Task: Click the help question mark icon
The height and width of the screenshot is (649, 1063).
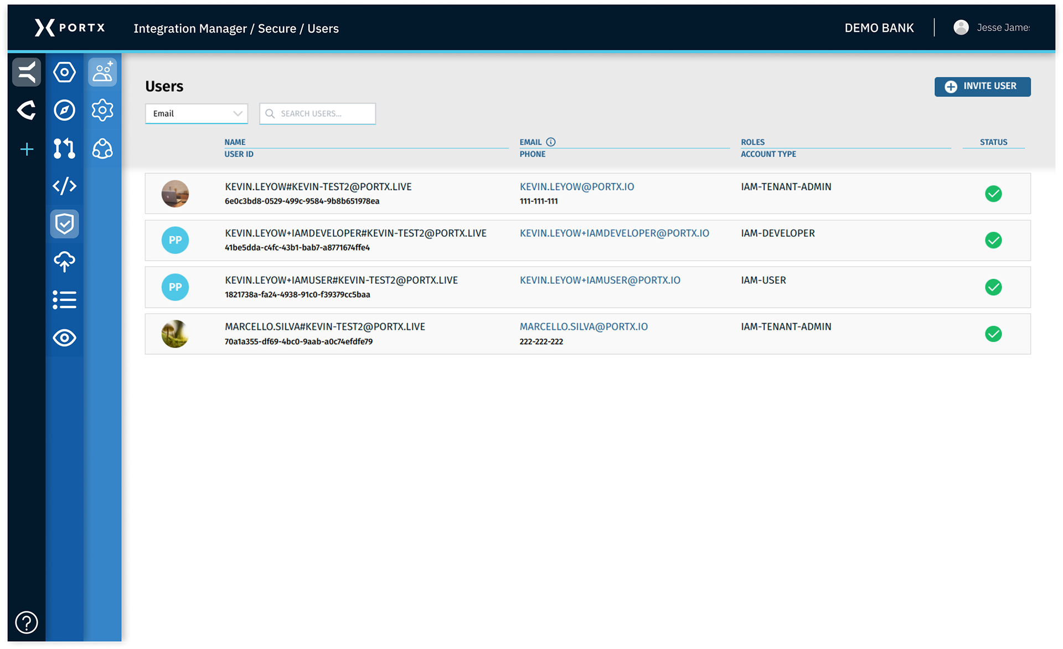Action: point(27,622)
